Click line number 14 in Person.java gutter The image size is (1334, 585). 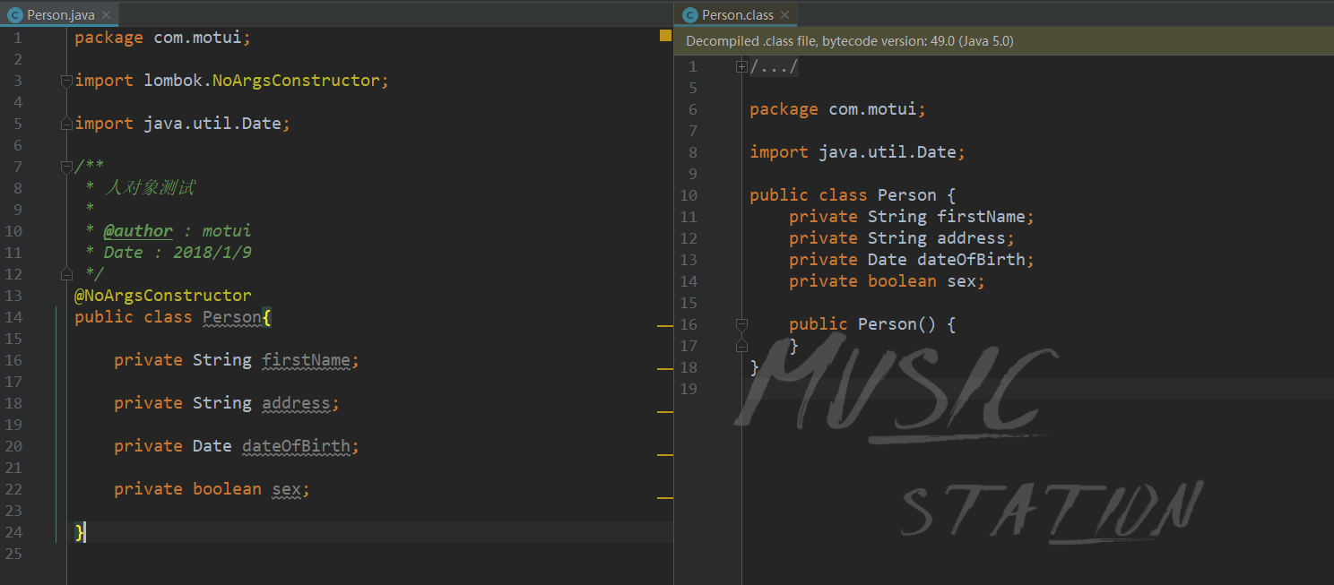coord(13,317)
